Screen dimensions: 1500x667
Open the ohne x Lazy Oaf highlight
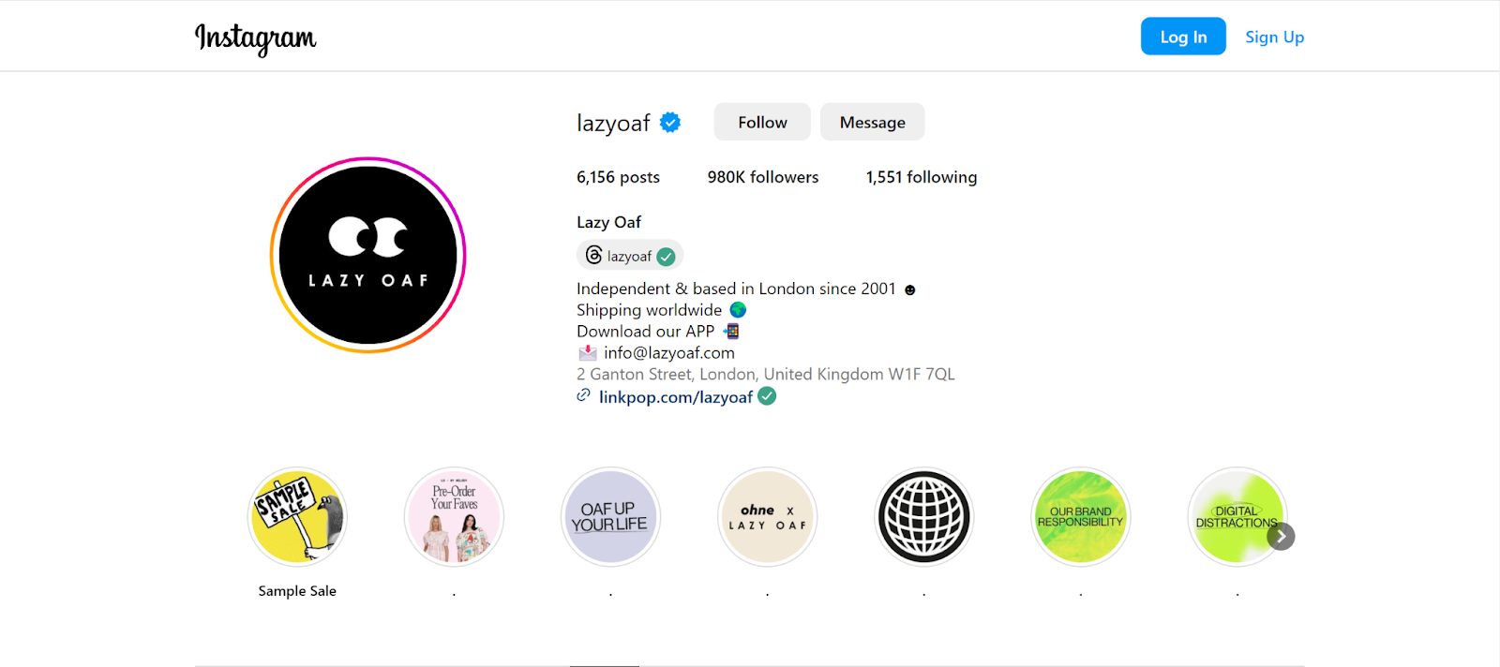click(x=767, y=517)
